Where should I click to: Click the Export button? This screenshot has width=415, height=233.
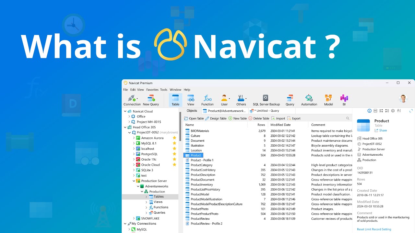click(x=294, y=118)
